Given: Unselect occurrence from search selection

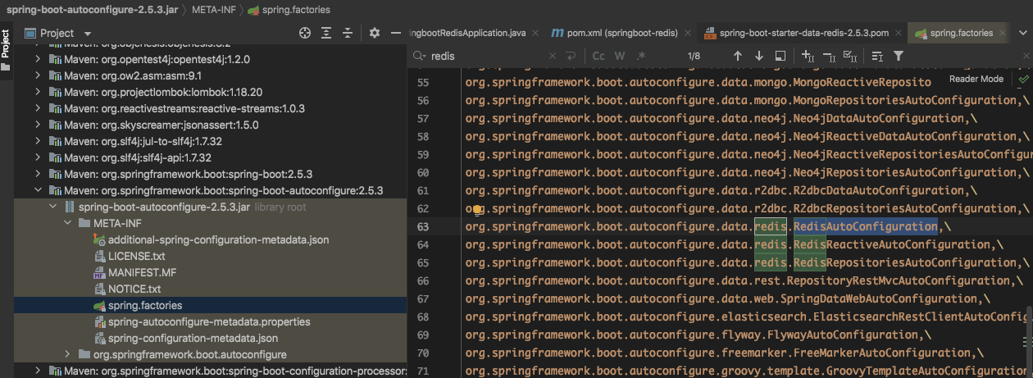Looking at the screenshot, I should [829, 56].
